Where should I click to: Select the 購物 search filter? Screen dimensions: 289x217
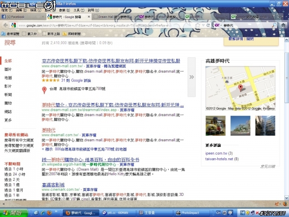click(8, 103)
